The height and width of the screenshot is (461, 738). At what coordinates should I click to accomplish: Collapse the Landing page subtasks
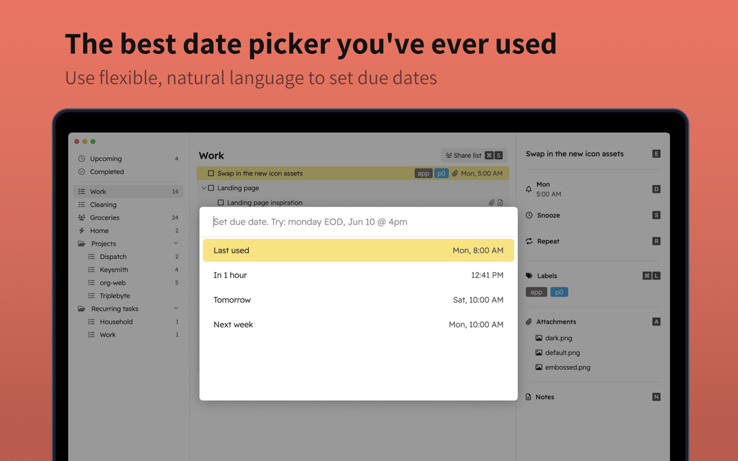(204, 188)
